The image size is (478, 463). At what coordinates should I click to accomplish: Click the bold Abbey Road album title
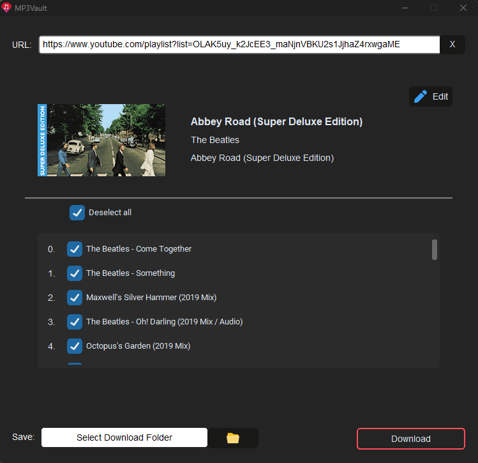pyautogui.click(x=276, y=122)
